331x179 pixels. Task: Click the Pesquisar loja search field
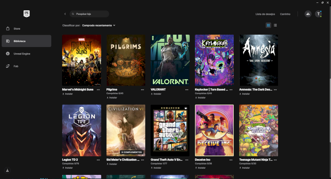(89, 14)
